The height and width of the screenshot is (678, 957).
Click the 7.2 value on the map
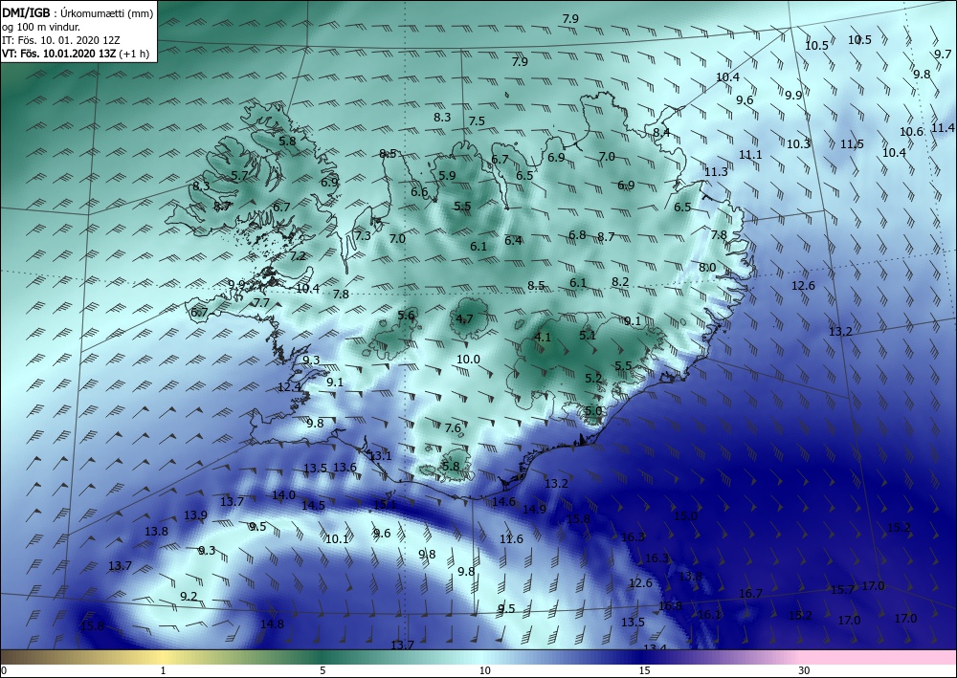click(x=298, y=256)
